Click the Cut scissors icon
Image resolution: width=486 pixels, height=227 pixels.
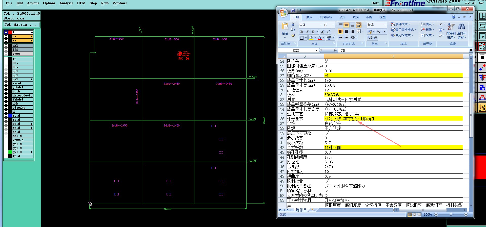click(x=293, y=24)
